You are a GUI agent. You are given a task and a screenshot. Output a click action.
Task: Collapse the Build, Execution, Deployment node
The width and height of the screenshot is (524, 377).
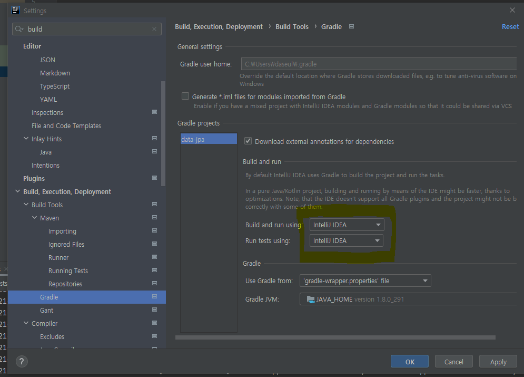pos(18,191)
